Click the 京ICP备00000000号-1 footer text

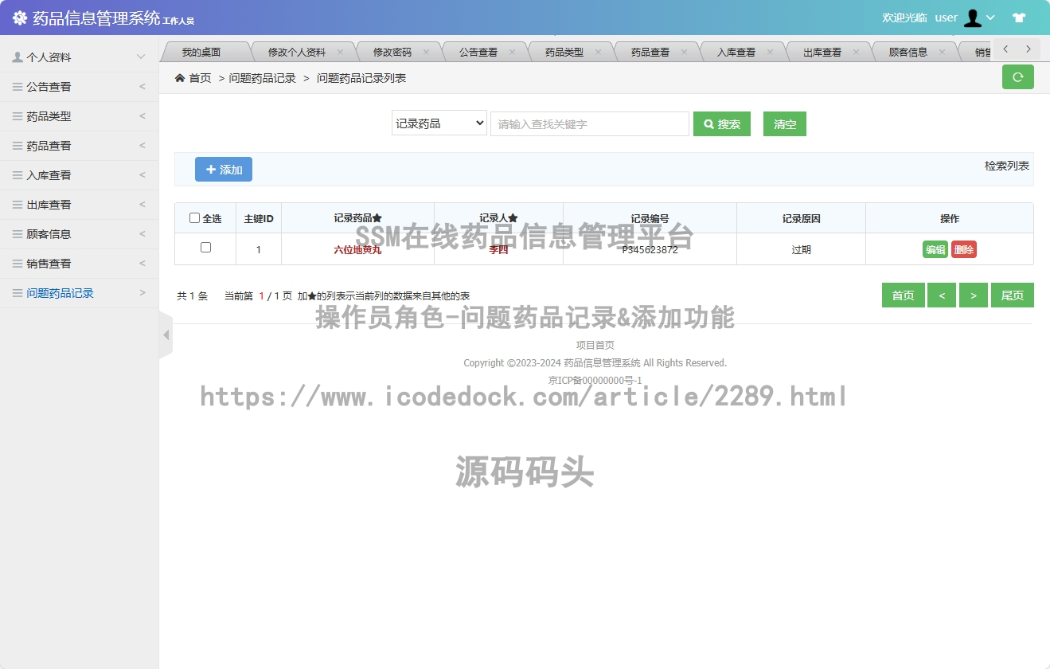595,380
